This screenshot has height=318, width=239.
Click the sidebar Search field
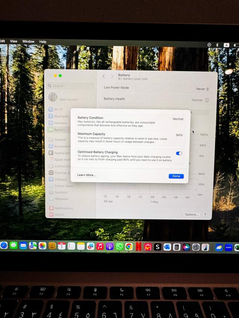click(x=71, y=86)
